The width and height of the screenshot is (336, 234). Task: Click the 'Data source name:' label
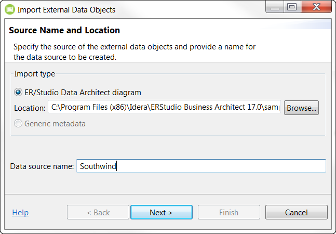(42, 166)
